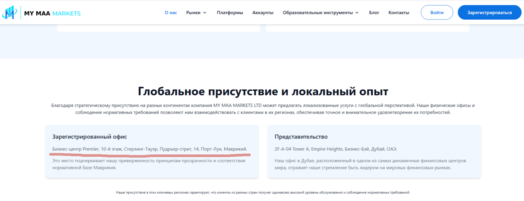524x201 pixels.
Task: Click the MY MAA MARKETS logo icon
Action: (x=9, y=12)
